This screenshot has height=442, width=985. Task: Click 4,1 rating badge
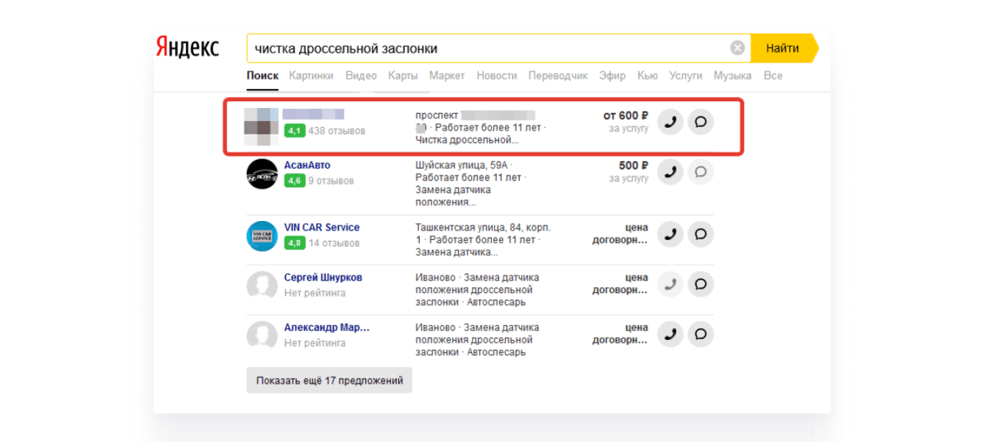[x=294, y=131]
